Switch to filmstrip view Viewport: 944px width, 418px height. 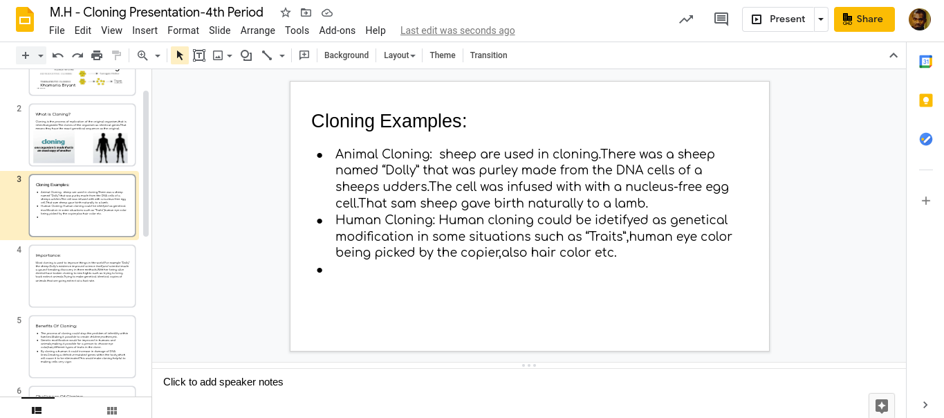pyautogui.click(x=37, y=410)
